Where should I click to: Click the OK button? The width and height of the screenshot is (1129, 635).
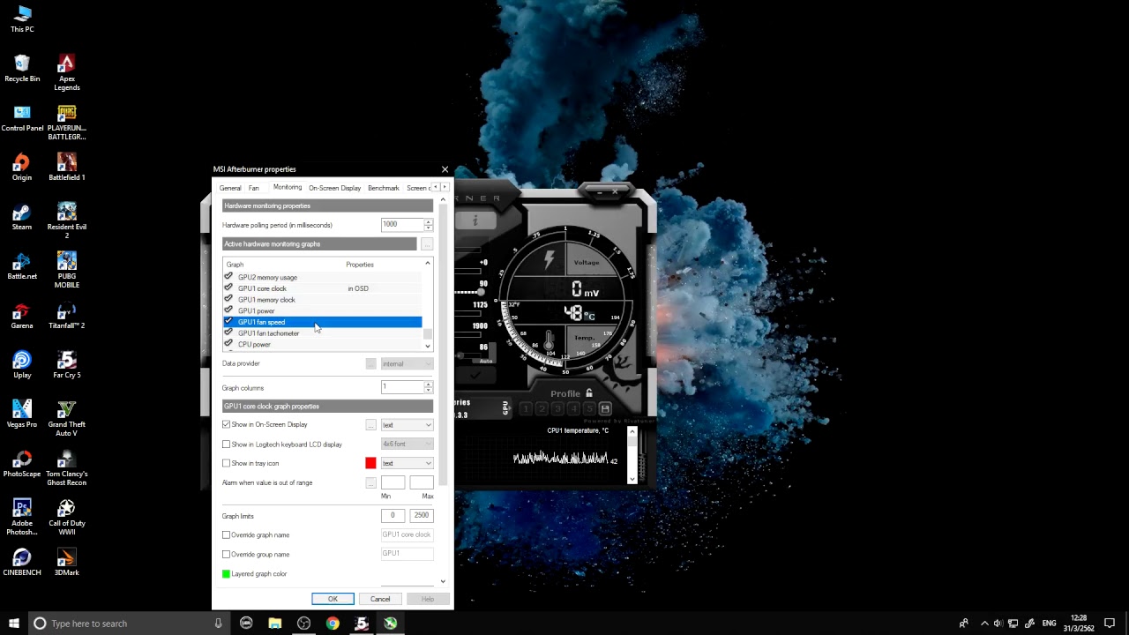click(x=333, y=599)
